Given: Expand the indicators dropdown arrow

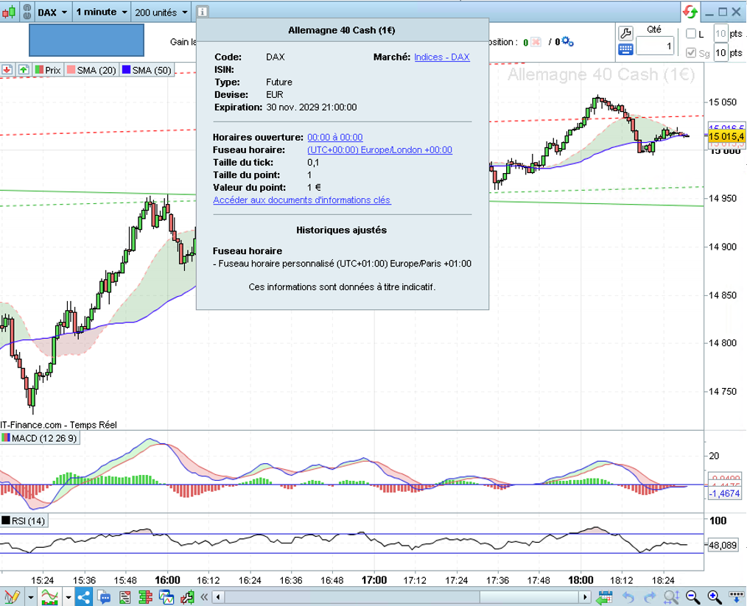Looking at the screenshot, I should (68, 597).
